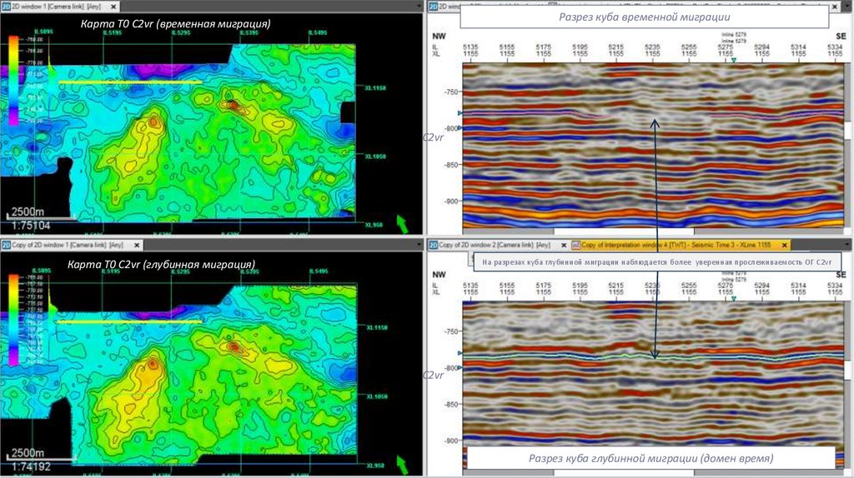Click the 'XL 1050' label on the top map
The height and width of the screenshot is (478, 854).
pyautogui.click(x=376, y=156)
